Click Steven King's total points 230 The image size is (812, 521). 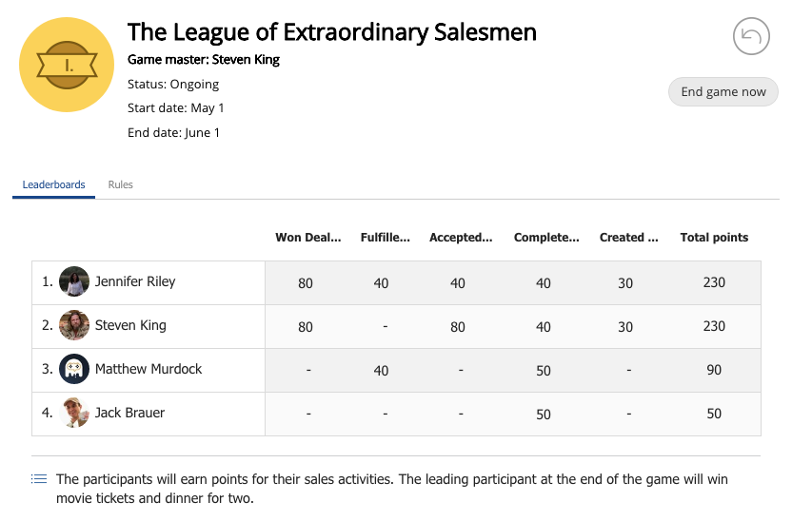pyautogui.click(x=714, y=326)
